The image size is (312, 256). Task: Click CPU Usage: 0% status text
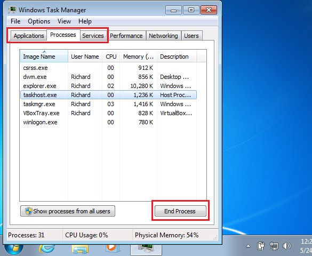(86, 235)
